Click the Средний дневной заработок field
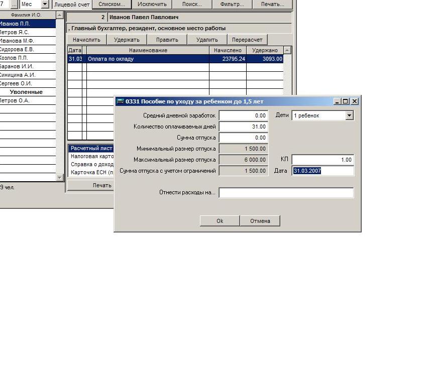The height and width of the screenshot is (373, 435). pos(244,115)
